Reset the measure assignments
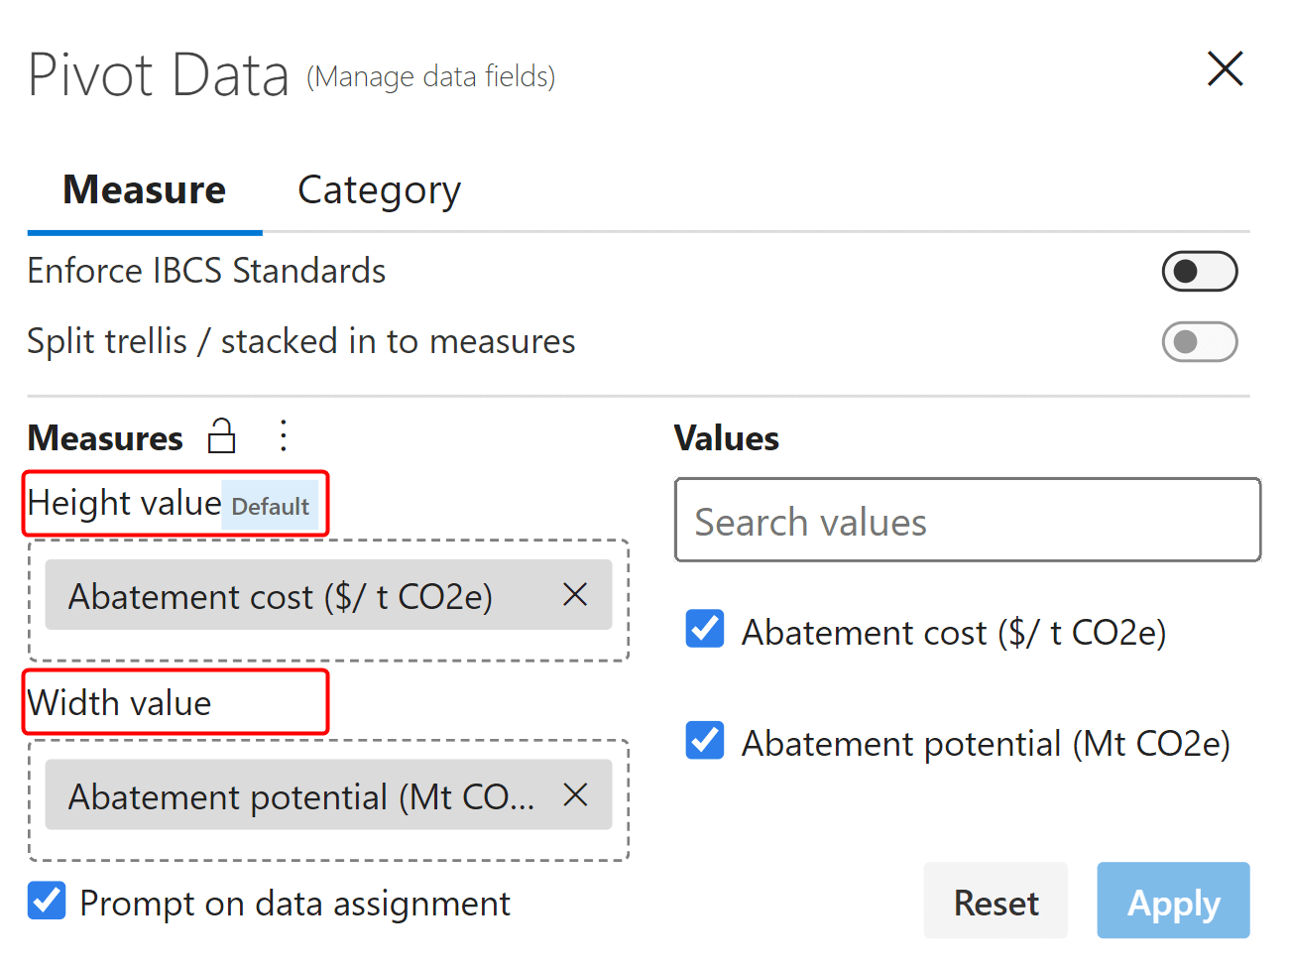The height and width of the screenshot is (969, 1290). tap(996, 902)
